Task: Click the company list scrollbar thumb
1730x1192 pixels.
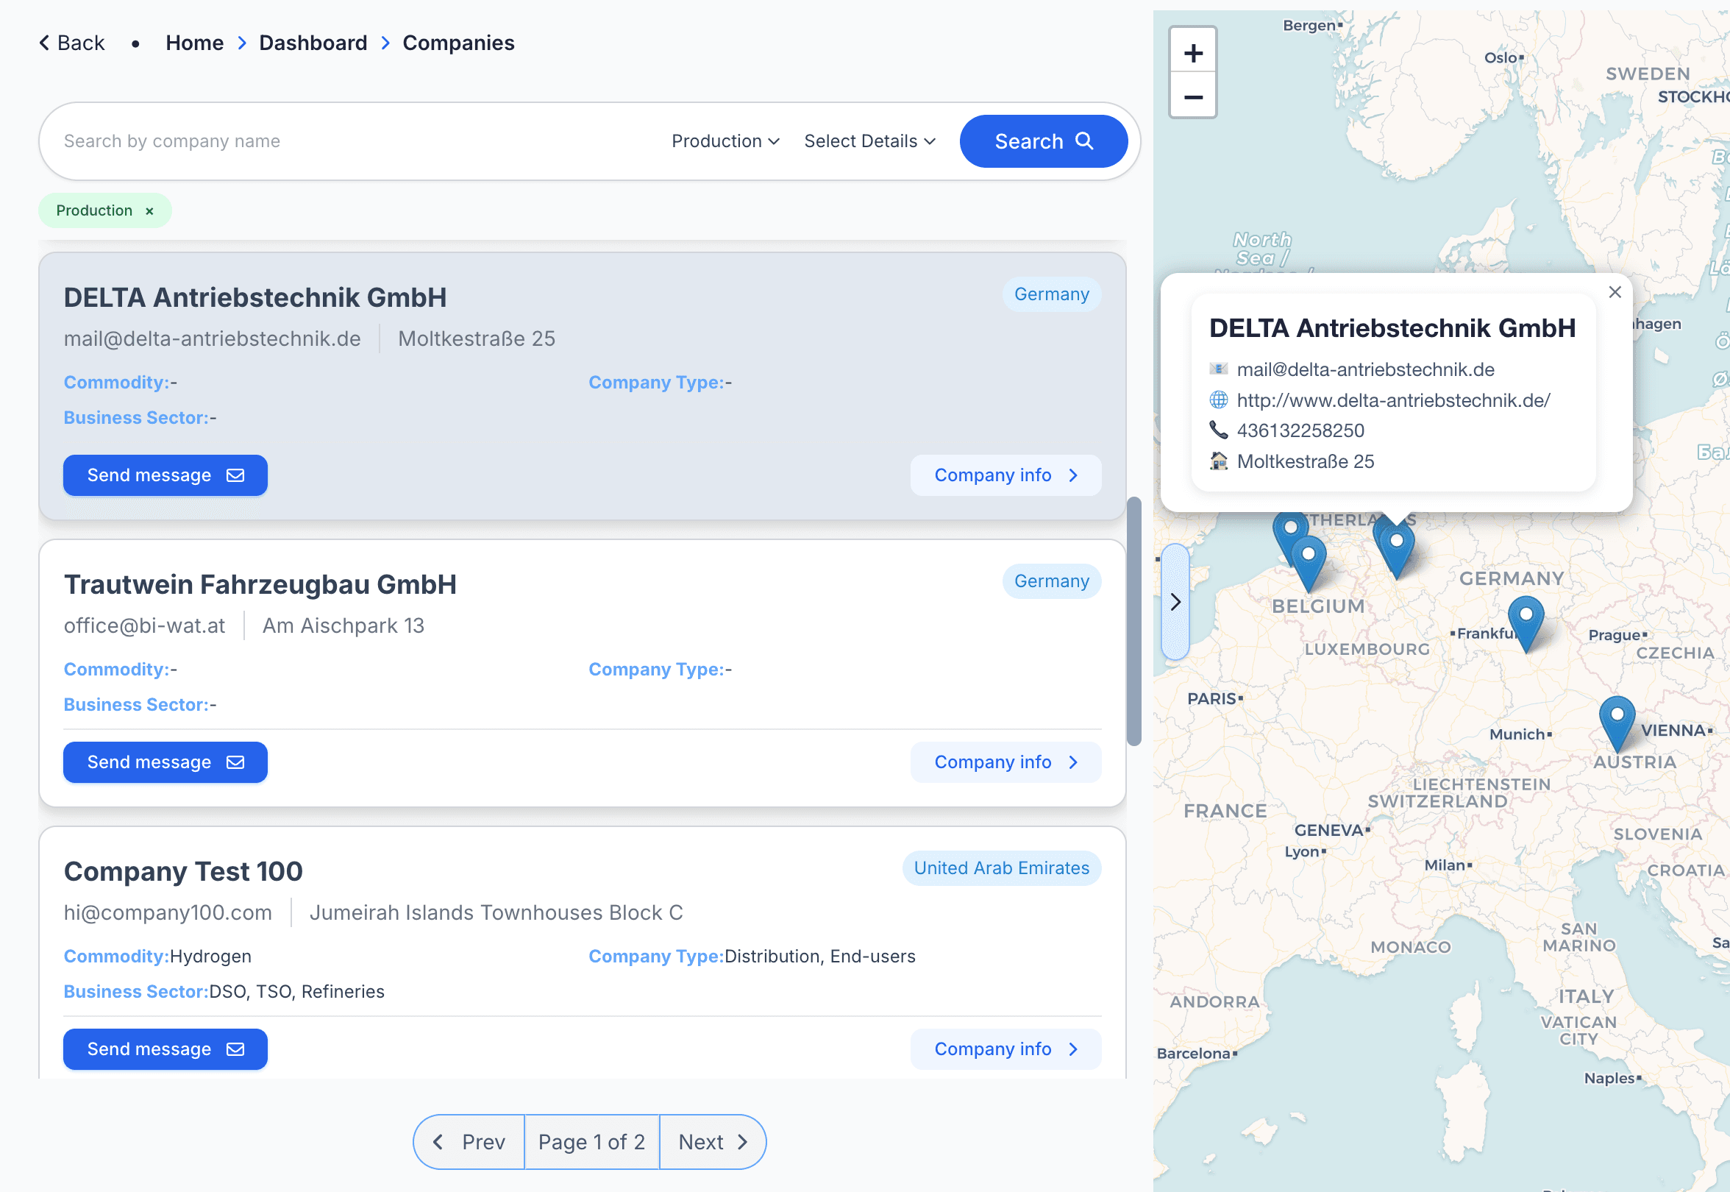Action: 1133,620
